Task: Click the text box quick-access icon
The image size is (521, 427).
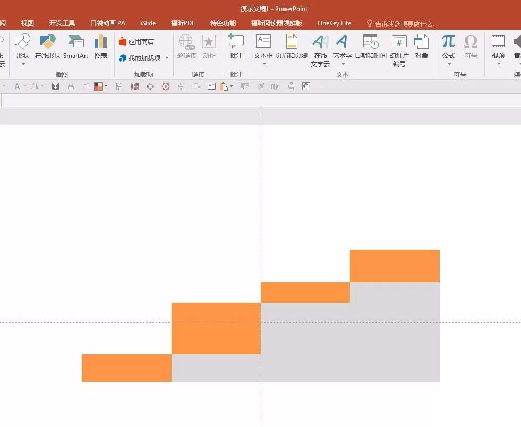Action: click(212, 86)
